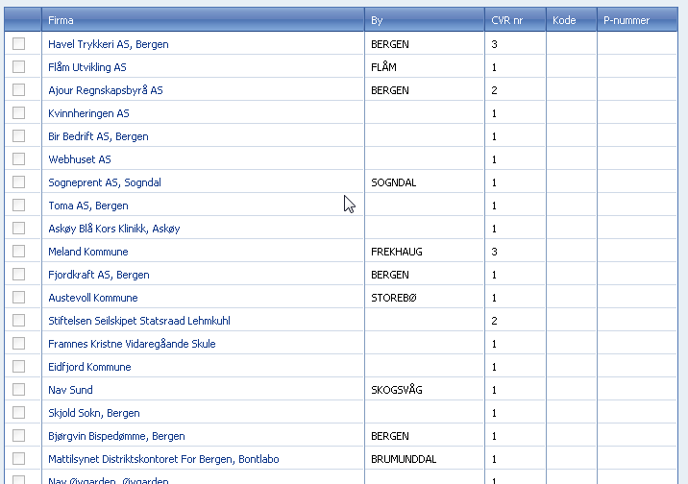This screenshot has height=484, width=688.
Task: Open Ajour Regnskapsbyrå AS link
Action: tap(106, 90)
